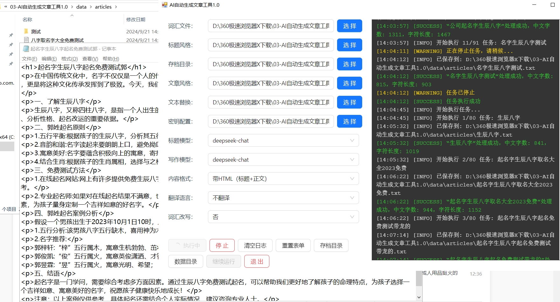Image resolution: width=560 pixels, height=302 pixels.
Task: Click the Notepad line <p>五、结语</p>
Action: (x=48, y=273)
